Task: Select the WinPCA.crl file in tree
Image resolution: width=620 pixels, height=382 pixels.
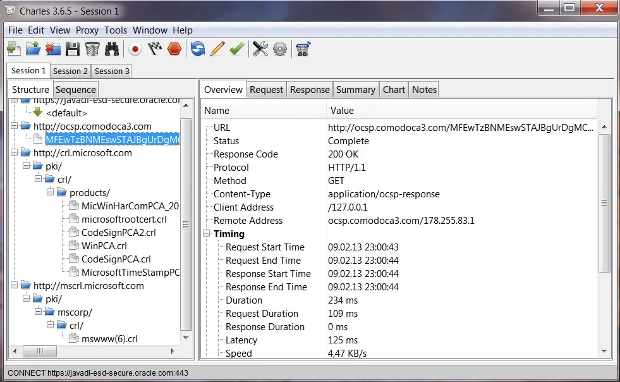Action: click(104, 246)
